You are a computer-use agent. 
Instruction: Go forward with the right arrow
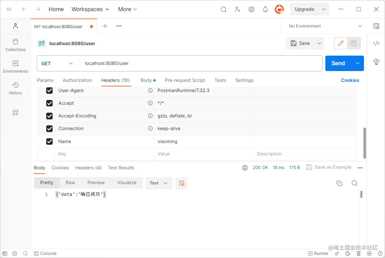pyautogui.click(x=38, y=9)
